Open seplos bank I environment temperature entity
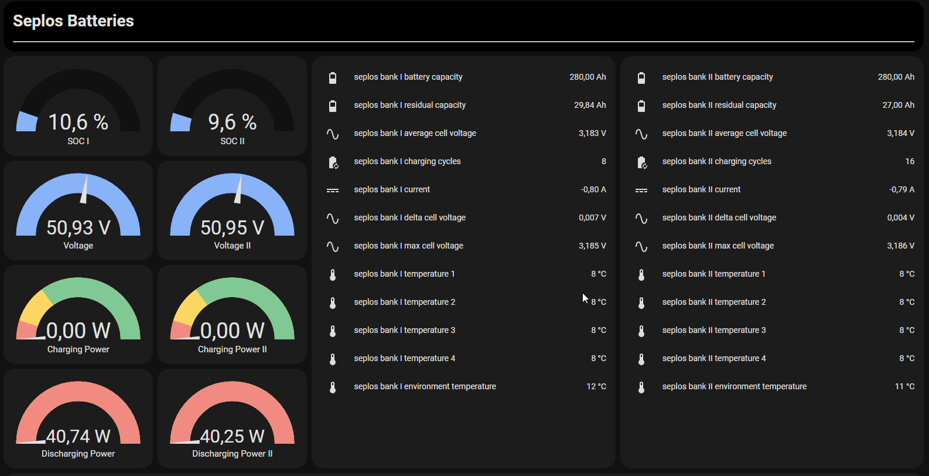 463,386
